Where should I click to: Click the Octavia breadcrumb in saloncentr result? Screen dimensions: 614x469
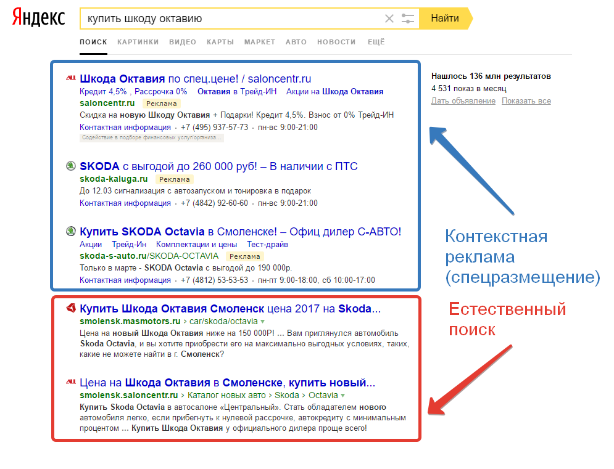point(323,396)
